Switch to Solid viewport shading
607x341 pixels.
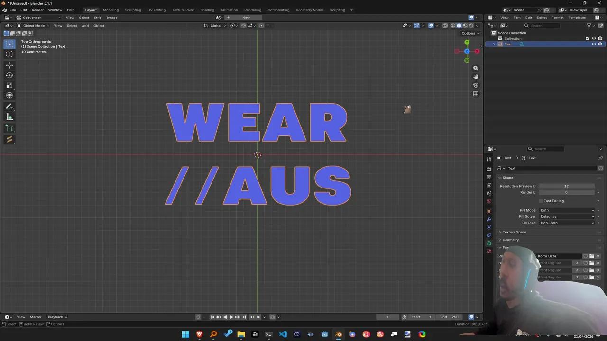click(459, 26)
